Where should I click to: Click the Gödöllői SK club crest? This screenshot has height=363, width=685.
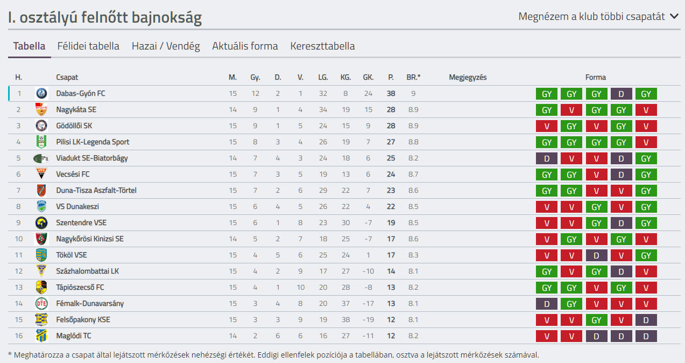coord(41,125)
